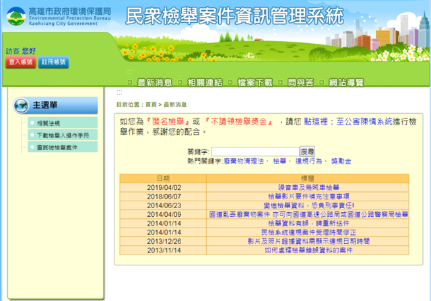Click the 檢舉 hot keyword link
The width and height of the screenshot is (431, 301).
(279, 161)
